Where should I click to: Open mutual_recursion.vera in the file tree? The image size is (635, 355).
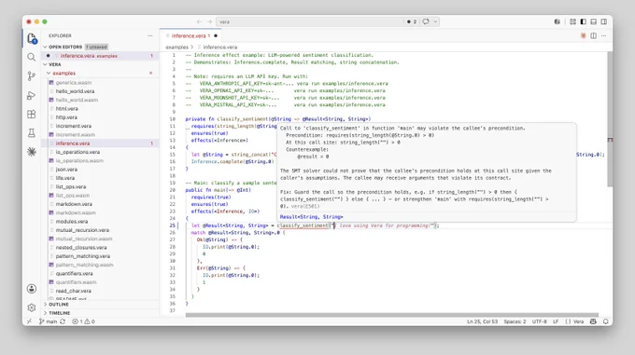(x=82, y=230)
